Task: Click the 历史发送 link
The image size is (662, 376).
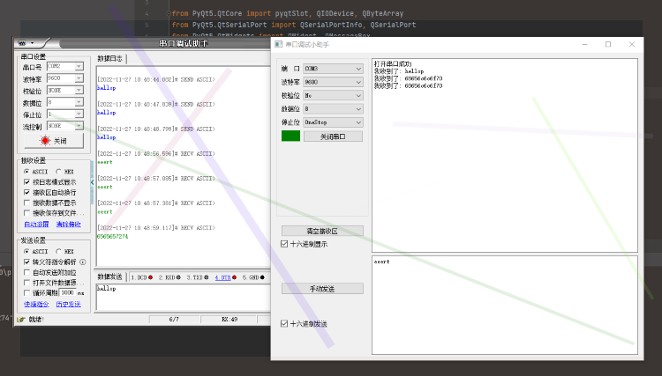Action: [x=68, y=304]
